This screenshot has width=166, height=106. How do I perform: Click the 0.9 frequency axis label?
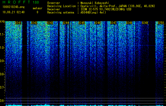(x=2, y=61)
